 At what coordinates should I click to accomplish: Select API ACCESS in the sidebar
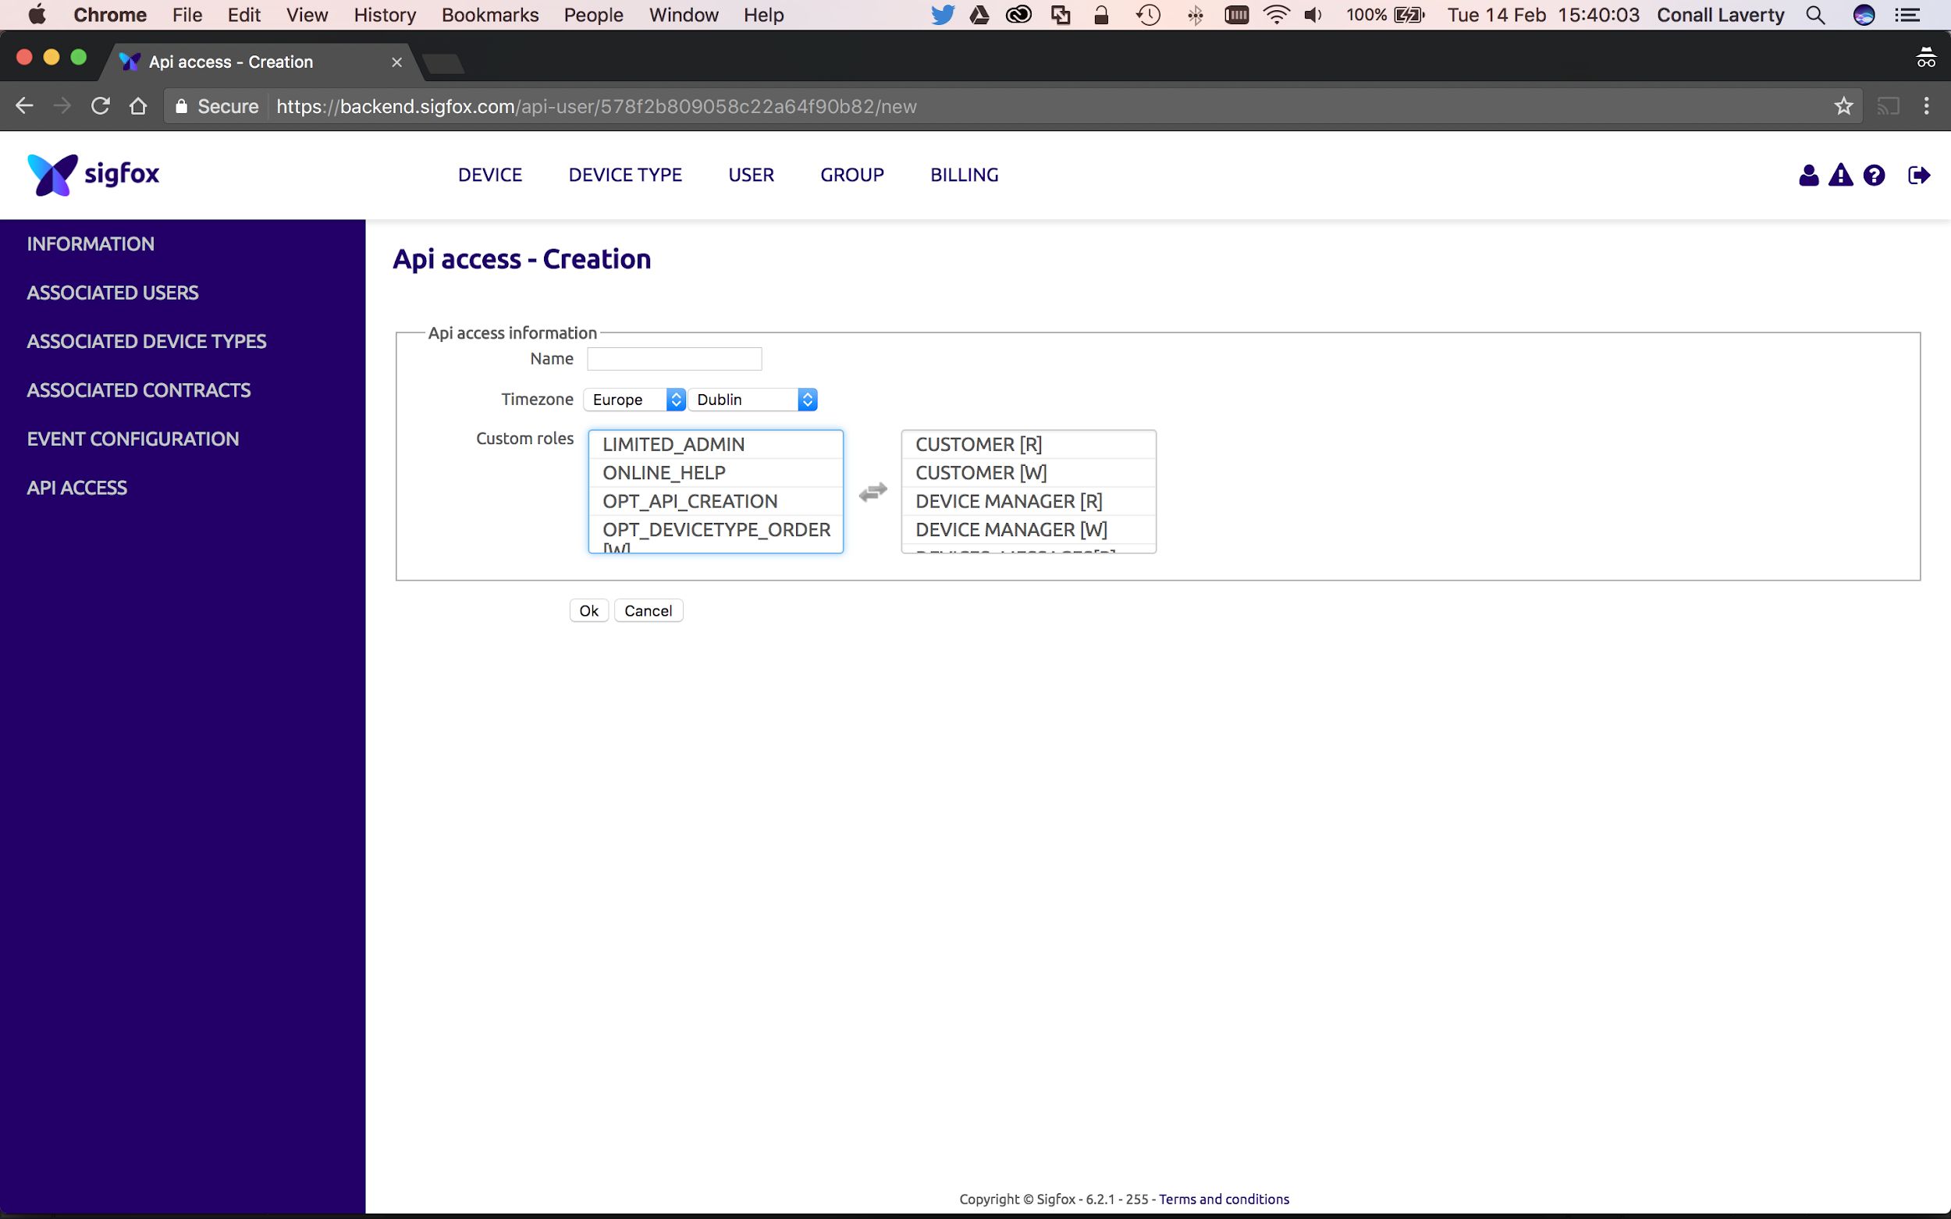coord(76,488)
